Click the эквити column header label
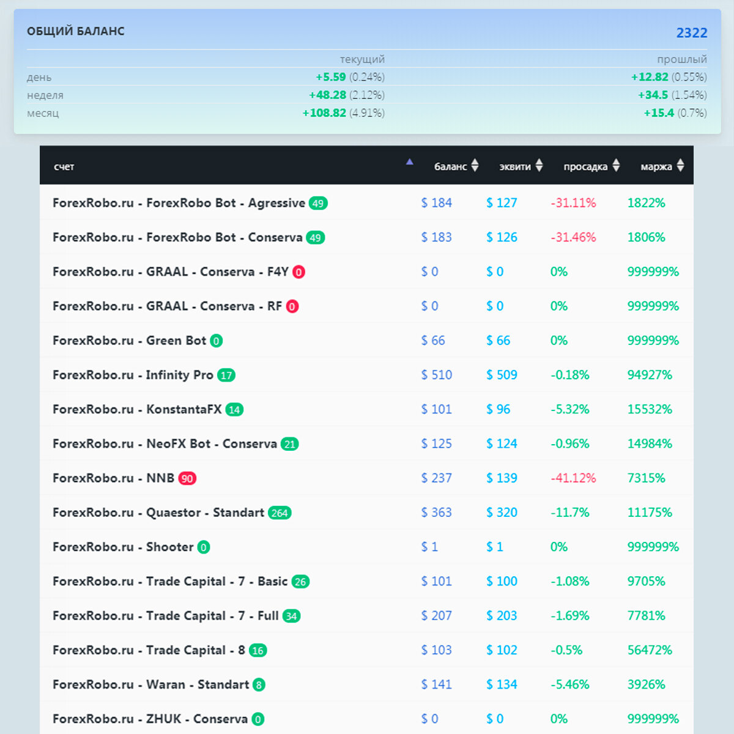Image resolution: width=734 pixels, height=734 pixels. pyautogui.click(x=515, y=166)
